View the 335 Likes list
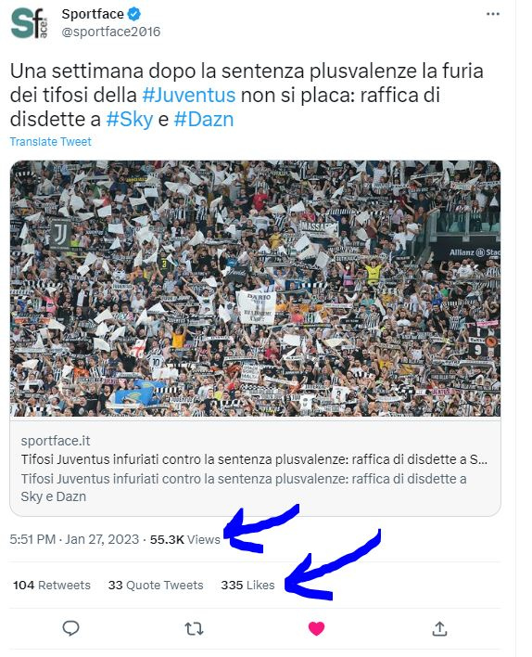Image resolution: width=532 pixels, height=657 pixels. click(x=247, y=585)
